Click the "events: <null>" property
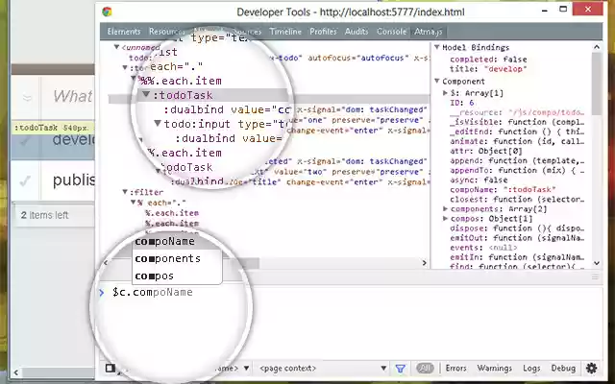 tap(483, 248)
